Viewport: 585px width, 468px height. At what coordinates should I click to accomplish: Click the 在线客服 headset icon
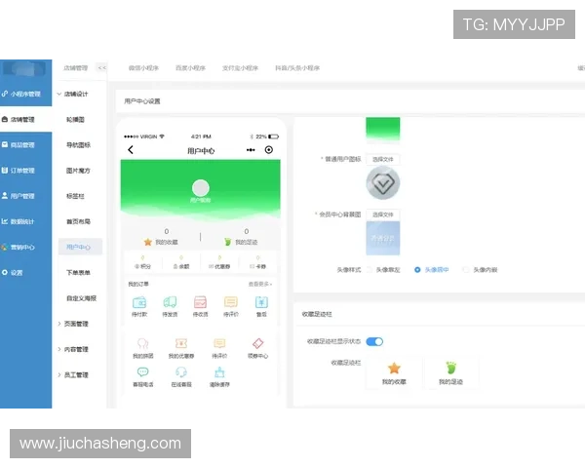(181, 372)
